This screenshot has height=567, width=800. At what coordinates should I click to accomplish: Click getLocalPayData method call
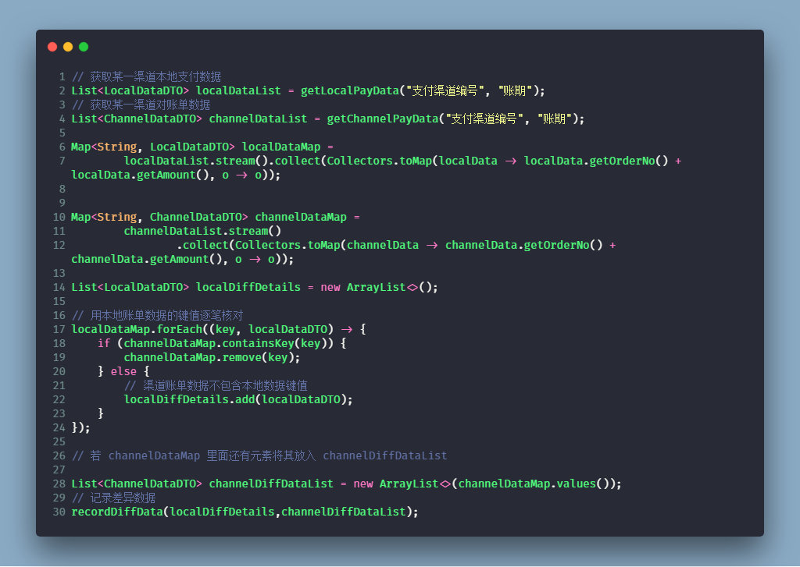(349, 90)
